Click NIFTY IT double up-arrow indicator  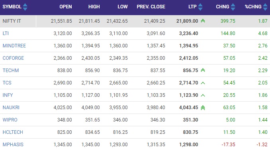click(x=203, y=21)
